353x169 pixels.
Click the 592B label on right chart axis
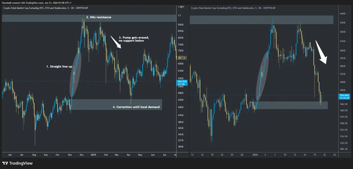(x=343, y=58)
